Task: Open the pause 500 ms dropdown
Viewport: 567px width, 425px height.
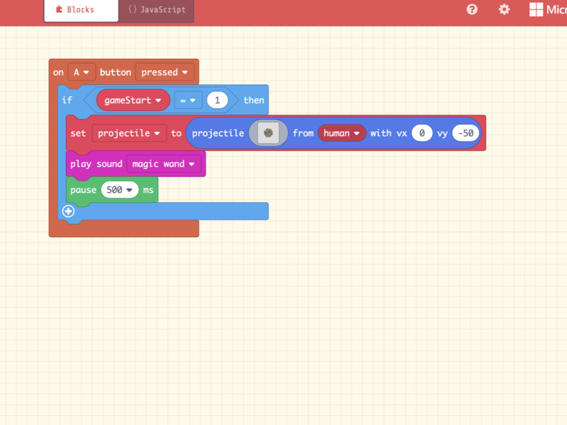Action: click(x=120, y=190)
